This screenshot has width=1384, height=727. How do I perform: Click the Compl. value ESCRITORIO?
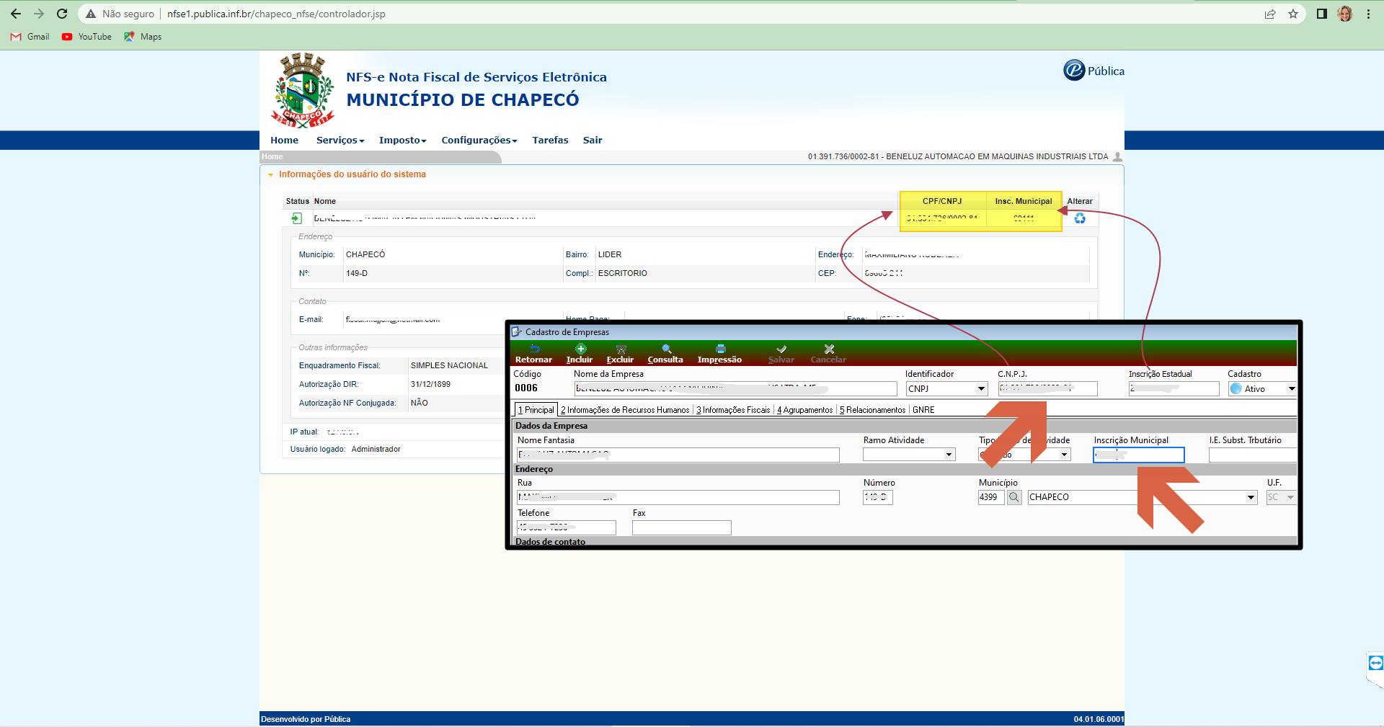coord(623,273)
